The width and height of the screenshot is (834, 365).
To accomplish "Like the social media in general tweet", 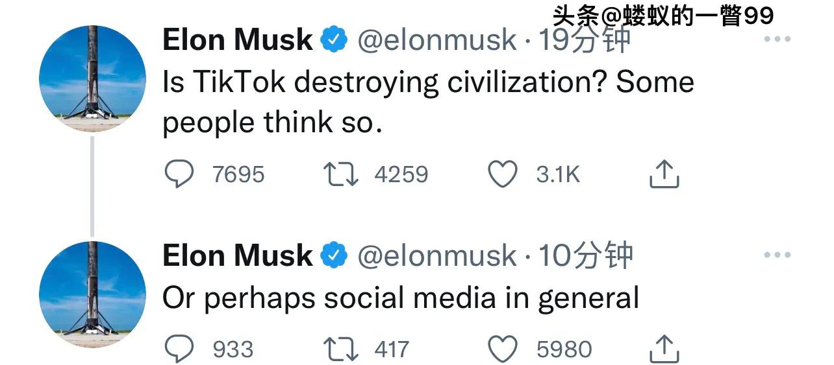I will tap(502, 349).
